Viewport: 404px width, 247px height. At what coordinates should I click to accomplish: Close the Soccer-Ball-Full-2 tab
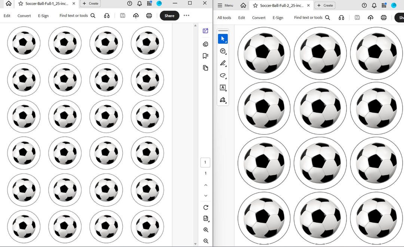[x=308, y=5]
